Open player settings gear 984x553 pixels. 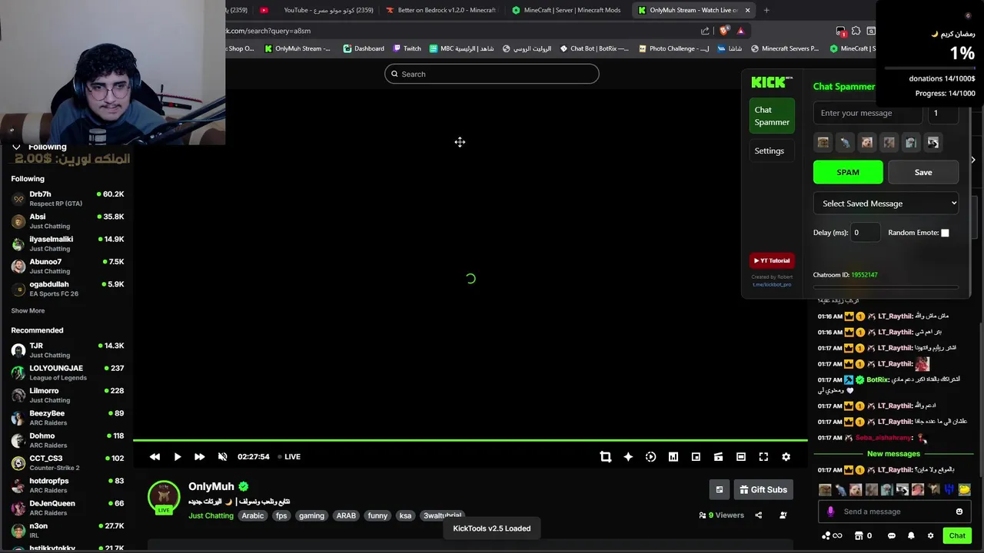[786, 456]
